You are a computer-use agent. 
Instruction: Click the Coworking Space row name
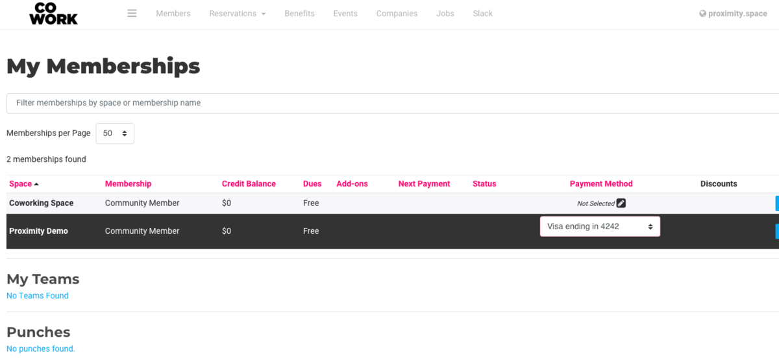point(42,203)
